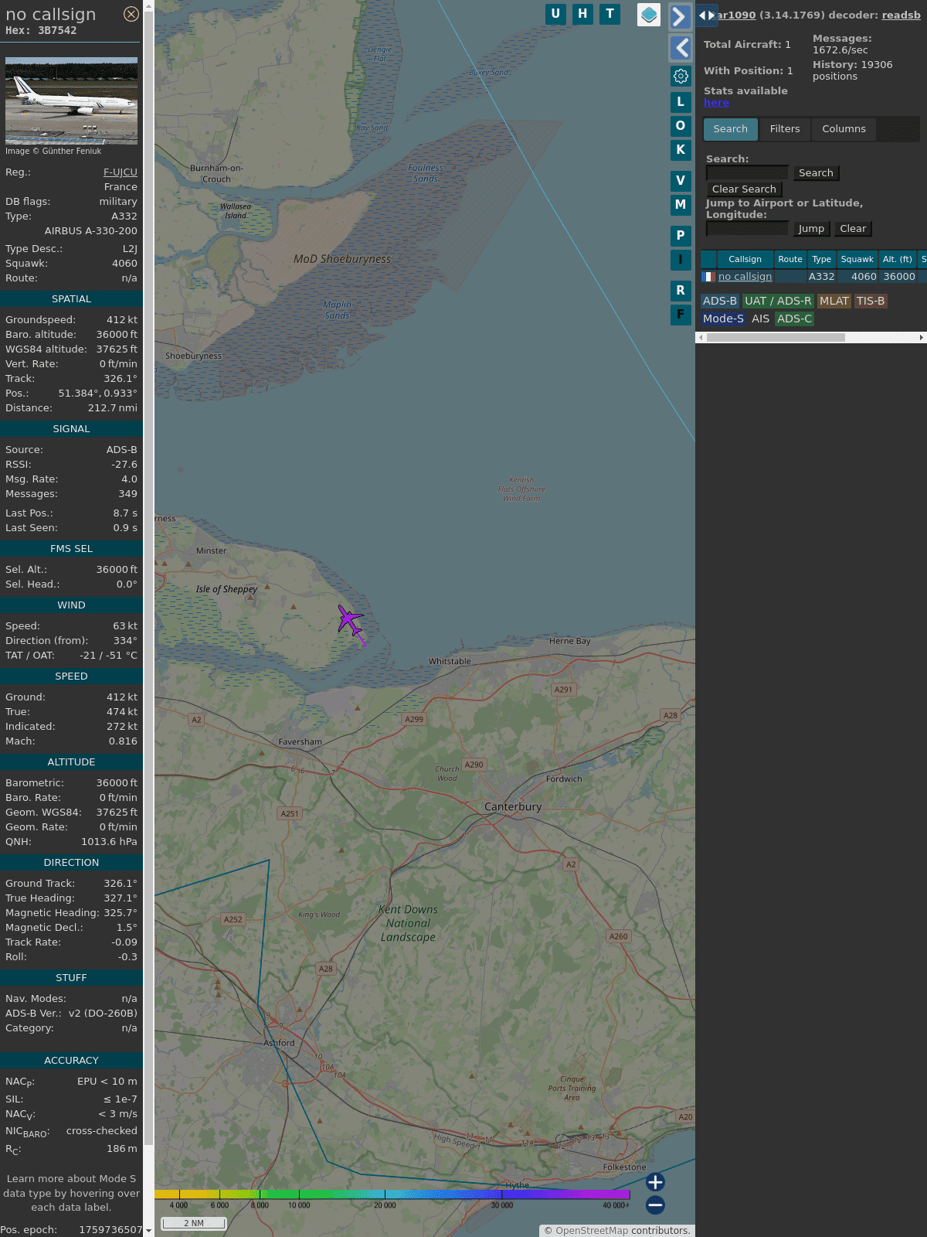Click the T map toggle button
This screenshot has height=1237, width=927.
(x=610, y=14)
